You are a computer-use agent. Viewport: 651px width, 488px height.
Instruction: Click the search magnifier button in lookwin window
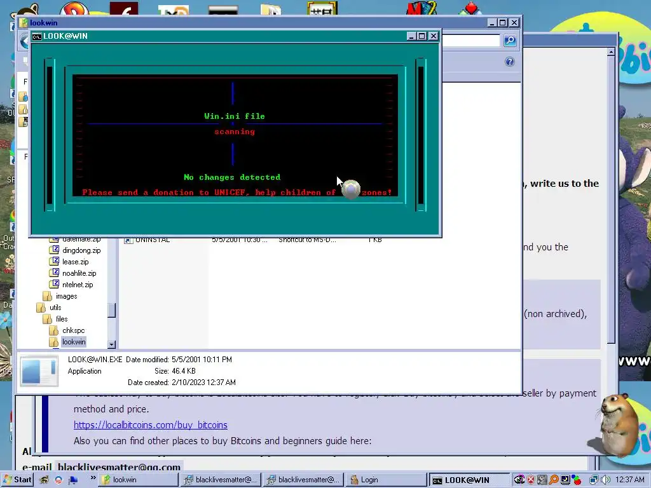[510, 41]
